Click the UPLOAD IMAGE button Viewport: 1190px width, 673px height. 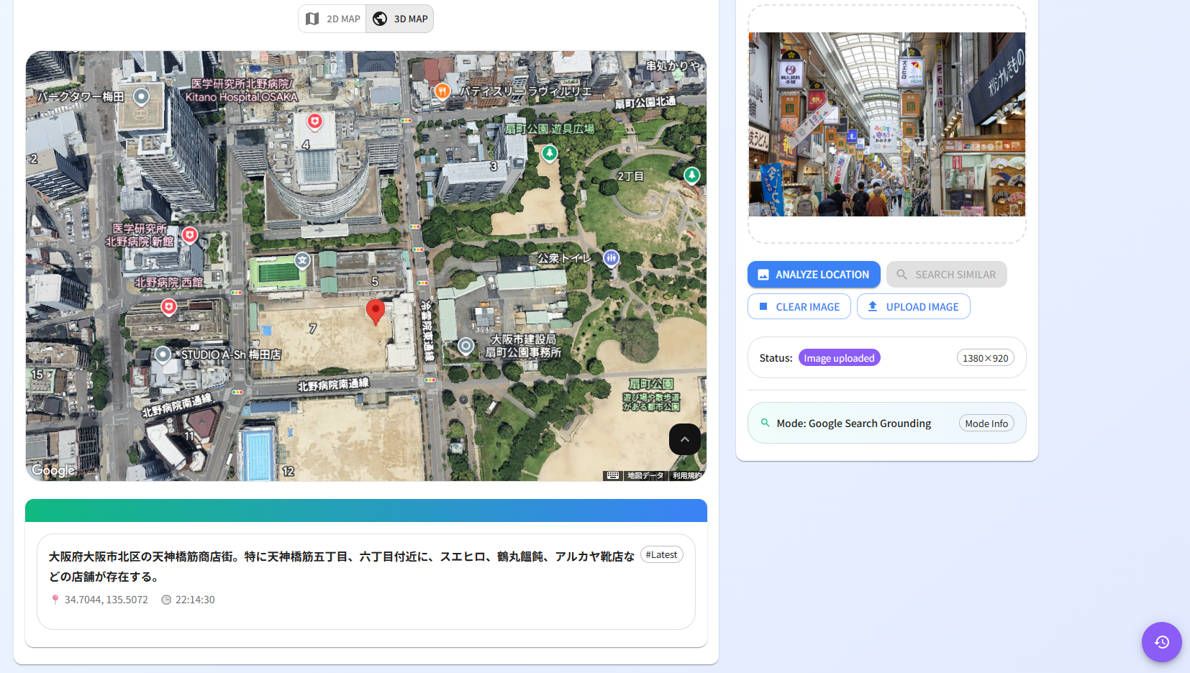pyautogui.click(x=913, y=306)
